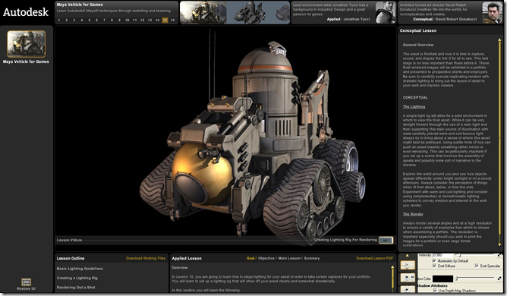Switch to Summary section of Applied Lesson
Viewport: 507px width, 296px height.
[x=312, y=258]
